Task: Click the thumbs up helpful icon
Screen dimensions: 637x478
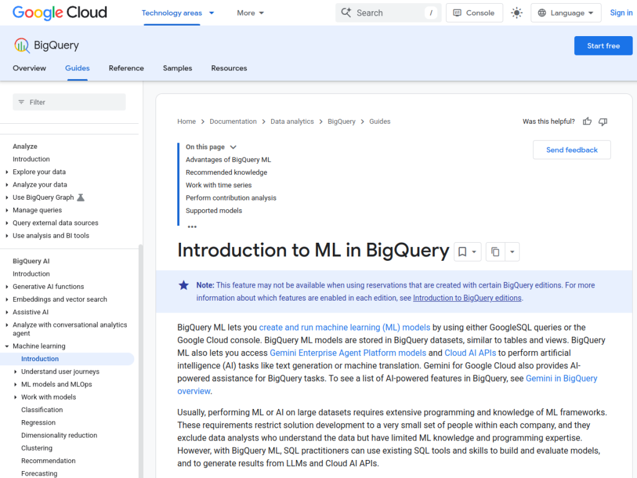Action: (587, 121)
